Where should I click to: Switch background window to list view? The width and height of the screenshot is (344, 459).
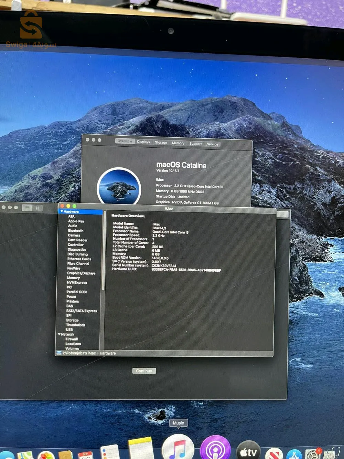point(27,208)
